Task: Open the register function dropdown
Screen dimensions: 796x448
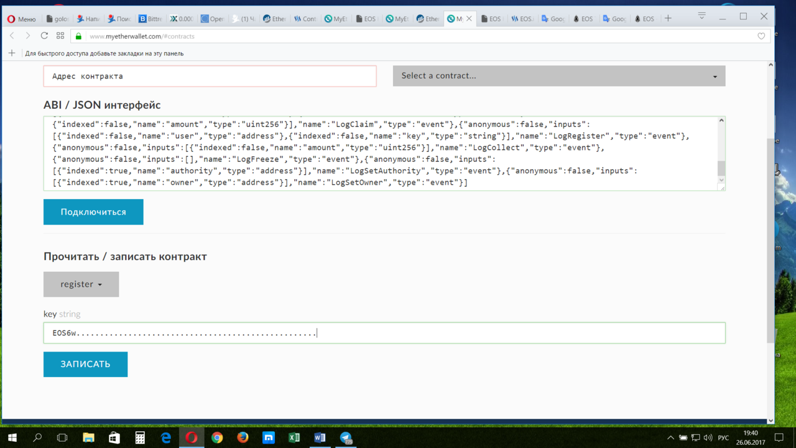Action: 81,284
